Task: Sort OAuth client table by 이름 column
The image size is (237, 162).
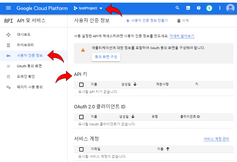Action: 94,117
